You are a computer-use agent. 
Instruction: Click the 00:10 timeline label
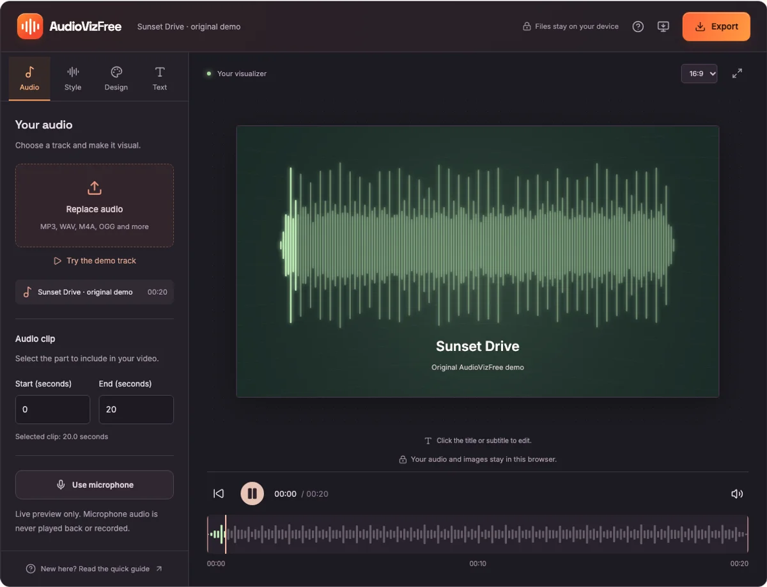477,564
